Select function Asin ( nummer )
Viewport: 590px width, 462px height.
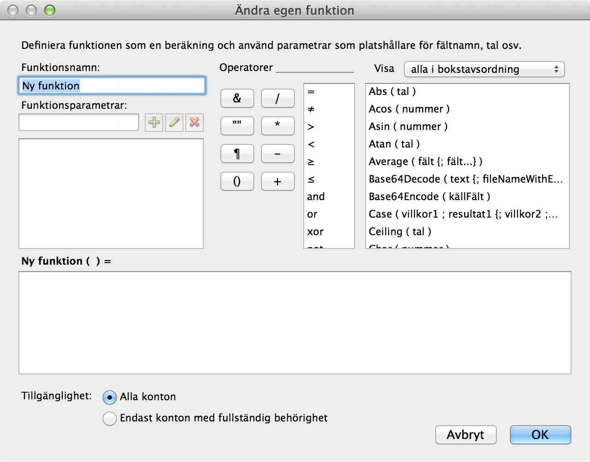[x=467, y=127]
